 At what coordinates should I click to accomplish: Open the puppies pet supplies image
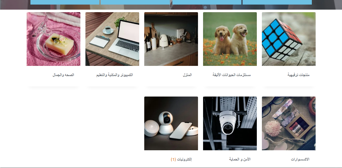tap(230, 39)
